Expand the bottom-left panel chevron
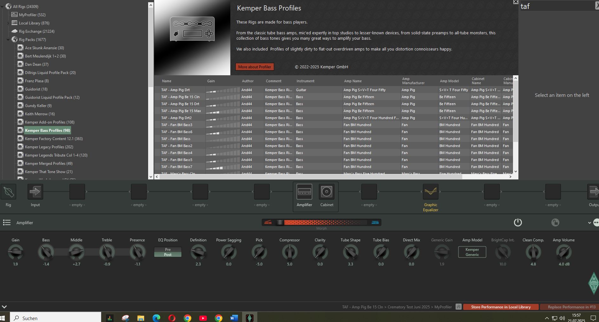 pos(4,307)
